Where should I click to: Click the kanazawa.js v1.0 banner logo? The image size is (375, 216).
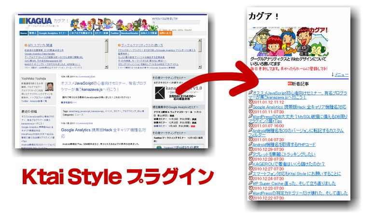(160, 93)
